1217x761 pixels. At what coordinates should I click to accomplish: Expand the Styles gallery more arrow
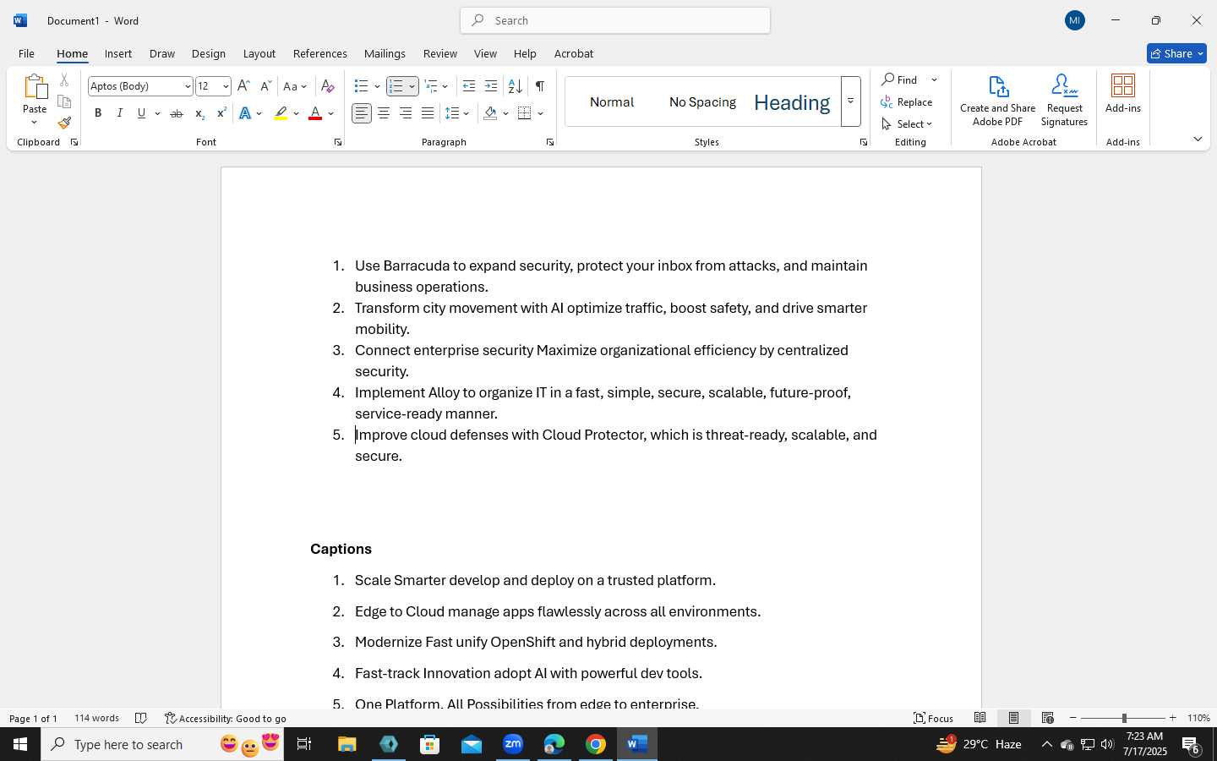pos(851,101)
